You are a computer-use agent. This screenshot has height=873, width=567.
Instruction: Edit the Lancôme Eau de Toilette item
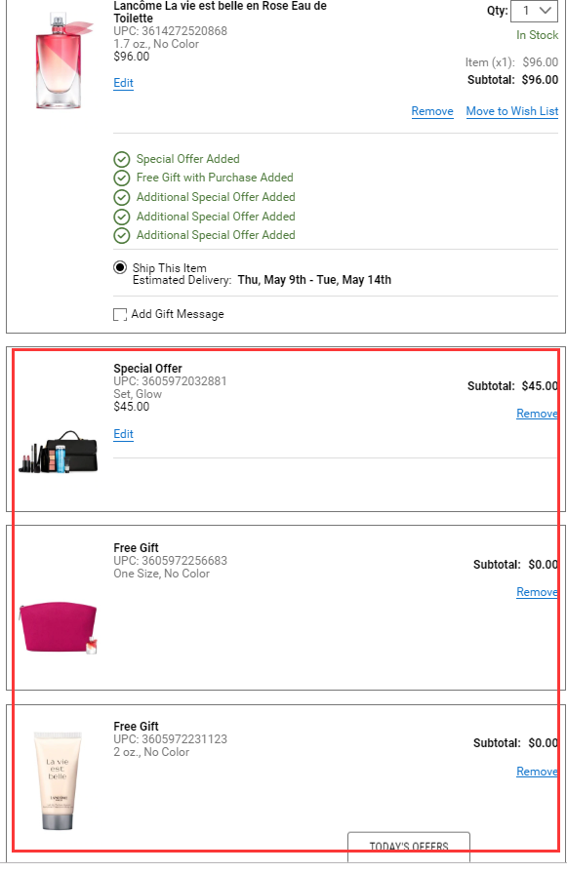[x=123, y=84]
